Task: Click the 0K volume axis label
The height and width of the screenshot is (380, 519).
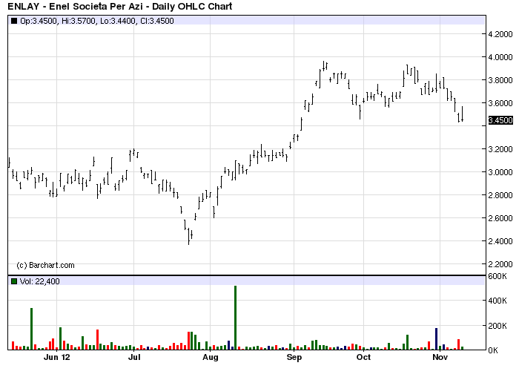Action: click(493, 350)
